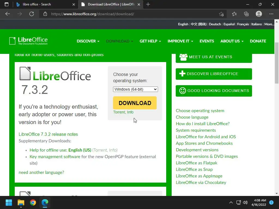
Task: Switch site language to Italiano
Action: [x=256, y=24]
